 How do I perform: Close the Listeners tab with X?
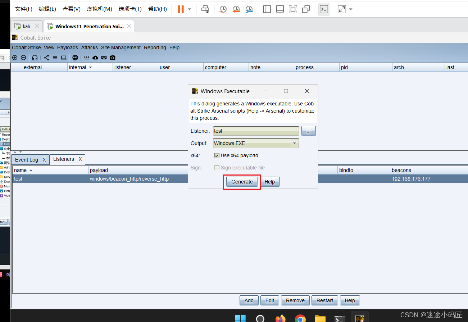(80, 159)
